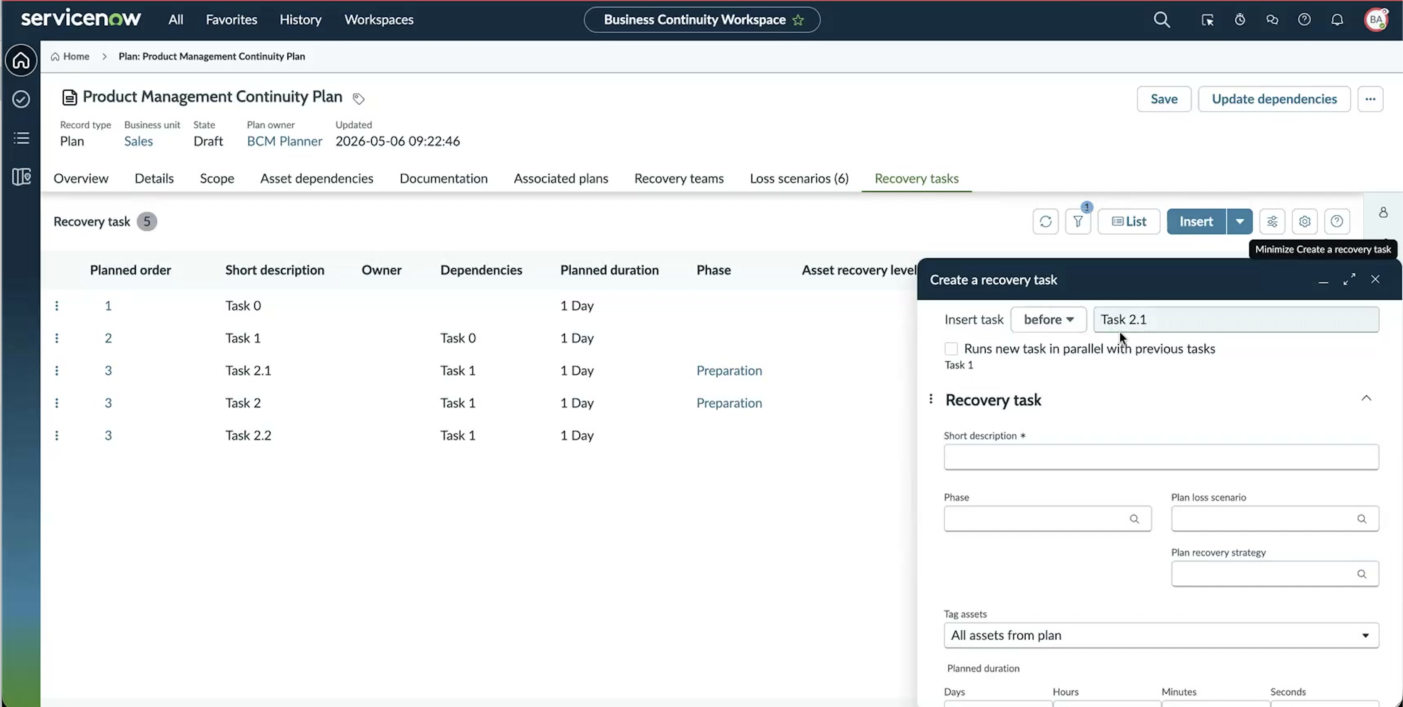The image size is (1403, 707).
Task: Open the All menu
Action: pyautogui.click(x=176, y=19)
